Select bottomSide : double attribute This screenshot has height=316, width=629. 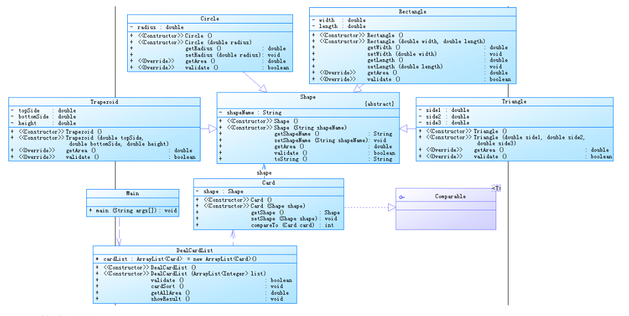pyautogui.click(x=47, y=116)
